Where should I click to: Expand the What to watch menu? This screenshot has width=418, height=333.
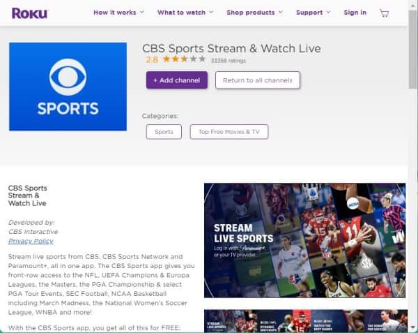click(185, 13)
